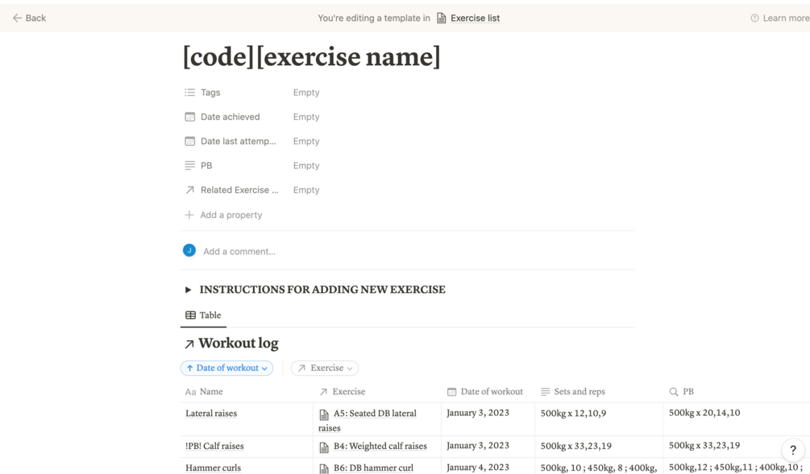Click the Date last attempted calendar icon

[x=190, y=141]
